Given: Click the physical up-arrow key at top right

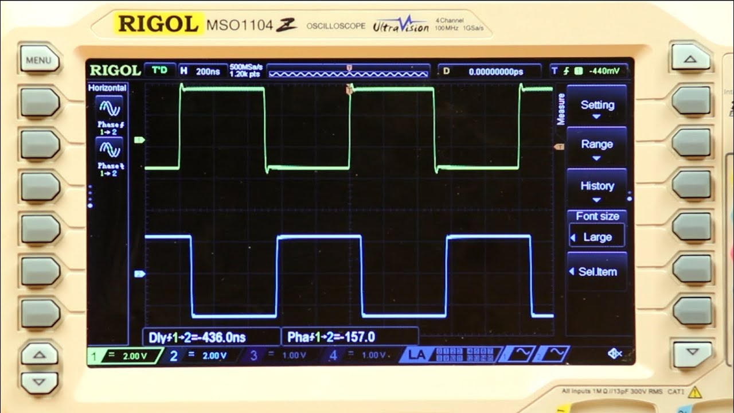Looking at the screenshot, I should 690,59.
